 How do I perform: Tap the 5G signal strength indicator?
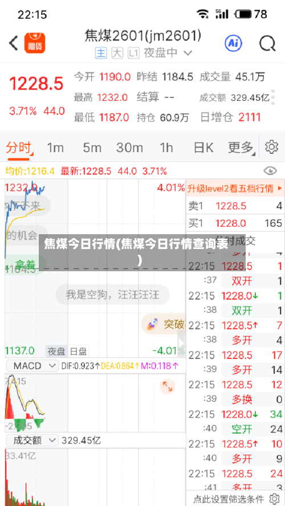coord(221,14)
